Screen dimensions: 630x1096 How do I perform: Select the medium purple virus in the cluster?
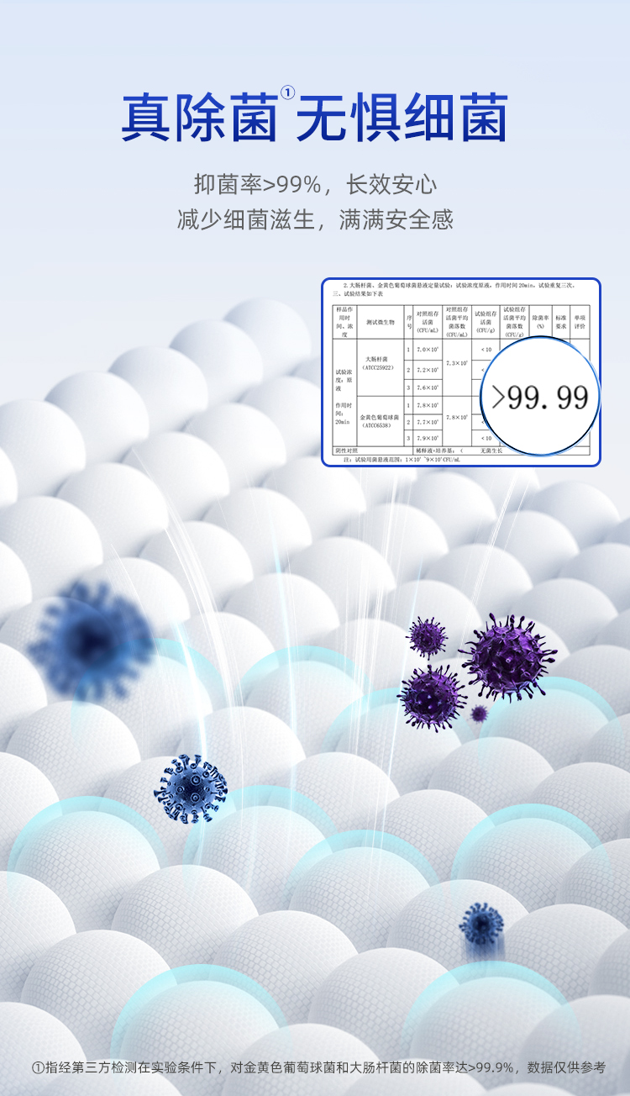[432, 697]
